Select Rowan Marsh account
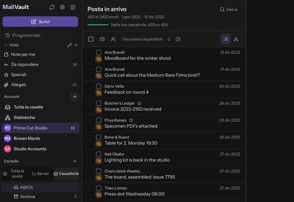This screenshot has width=294, height=202. 40,139
